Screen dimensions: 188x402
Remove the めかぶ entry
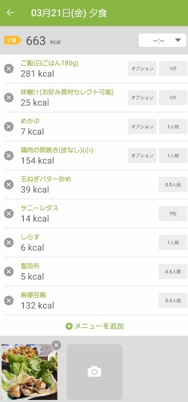click(9, 127)
